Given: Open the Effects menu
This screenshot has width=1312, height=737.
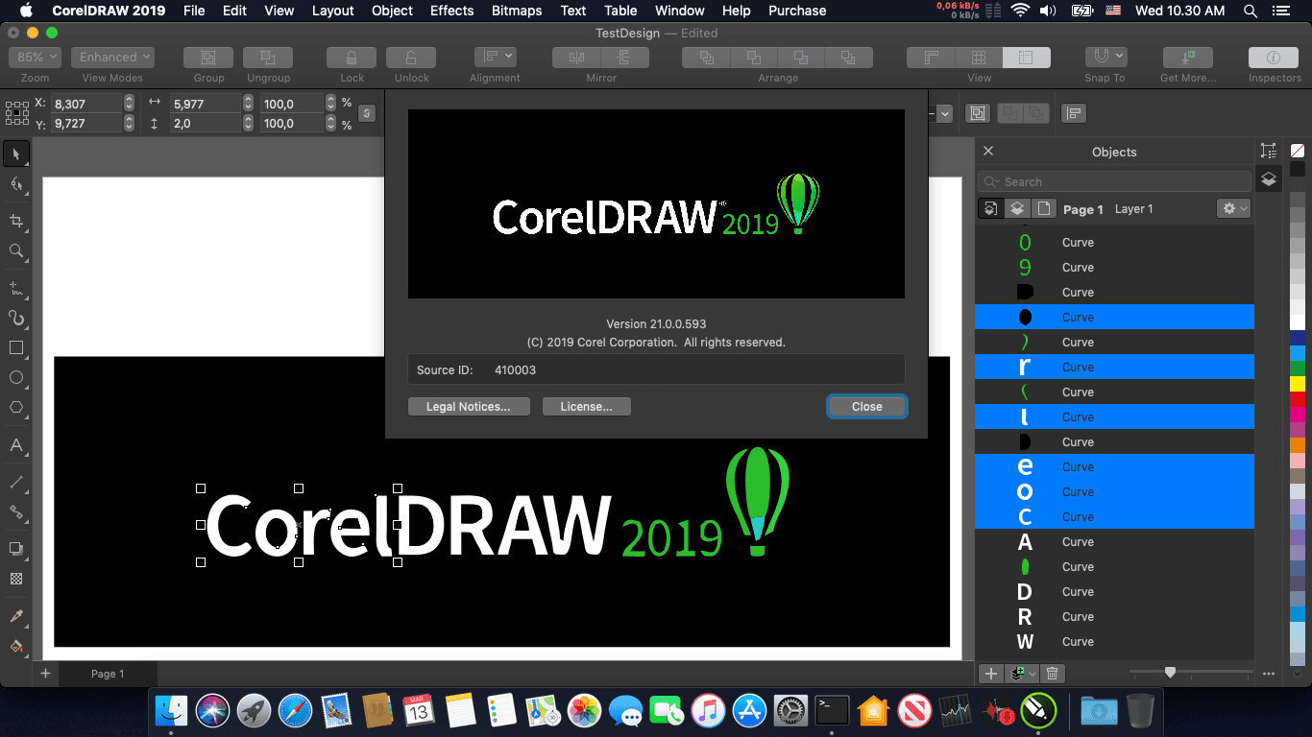Looking at the screenshot, I should click(x=451, y=11).
